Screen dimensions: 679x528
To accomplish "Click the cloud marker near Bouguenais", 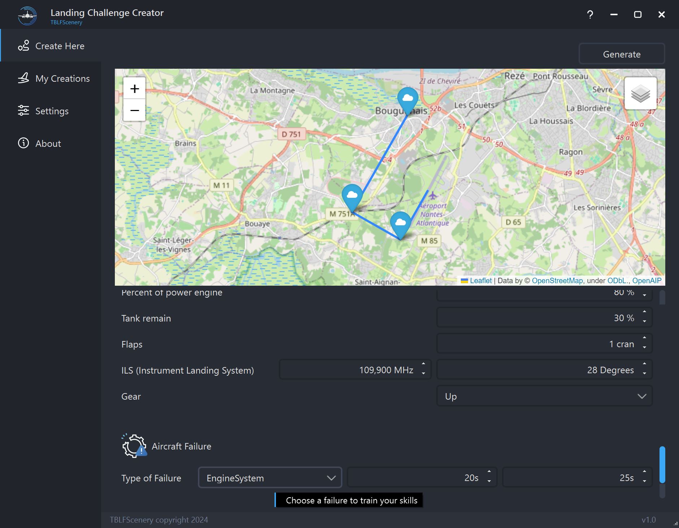I will coord(408,99).
